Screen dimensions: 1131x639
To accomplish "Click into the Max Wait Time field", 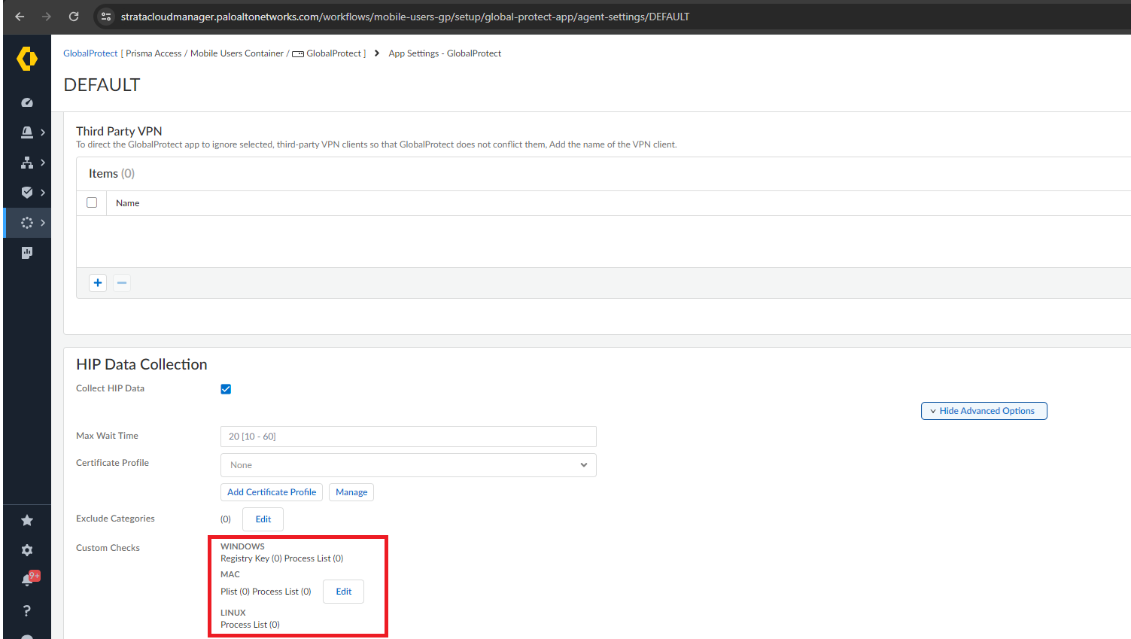I will [x=409, y=437].
